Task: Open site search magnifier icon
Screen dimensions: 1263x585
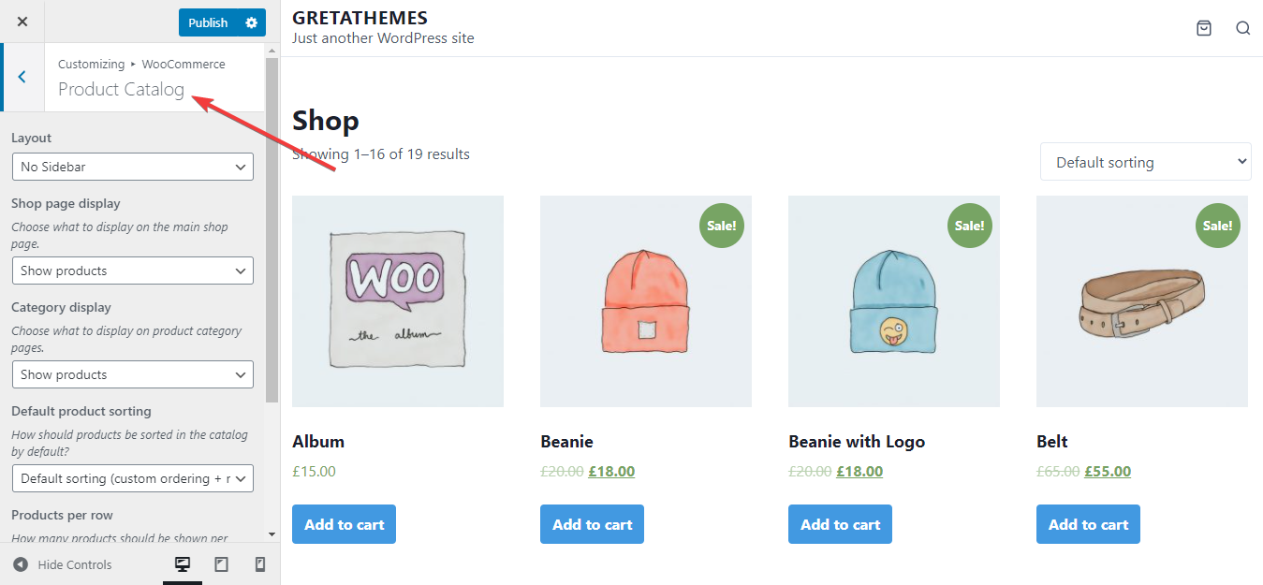Action: click(1242, 28)
